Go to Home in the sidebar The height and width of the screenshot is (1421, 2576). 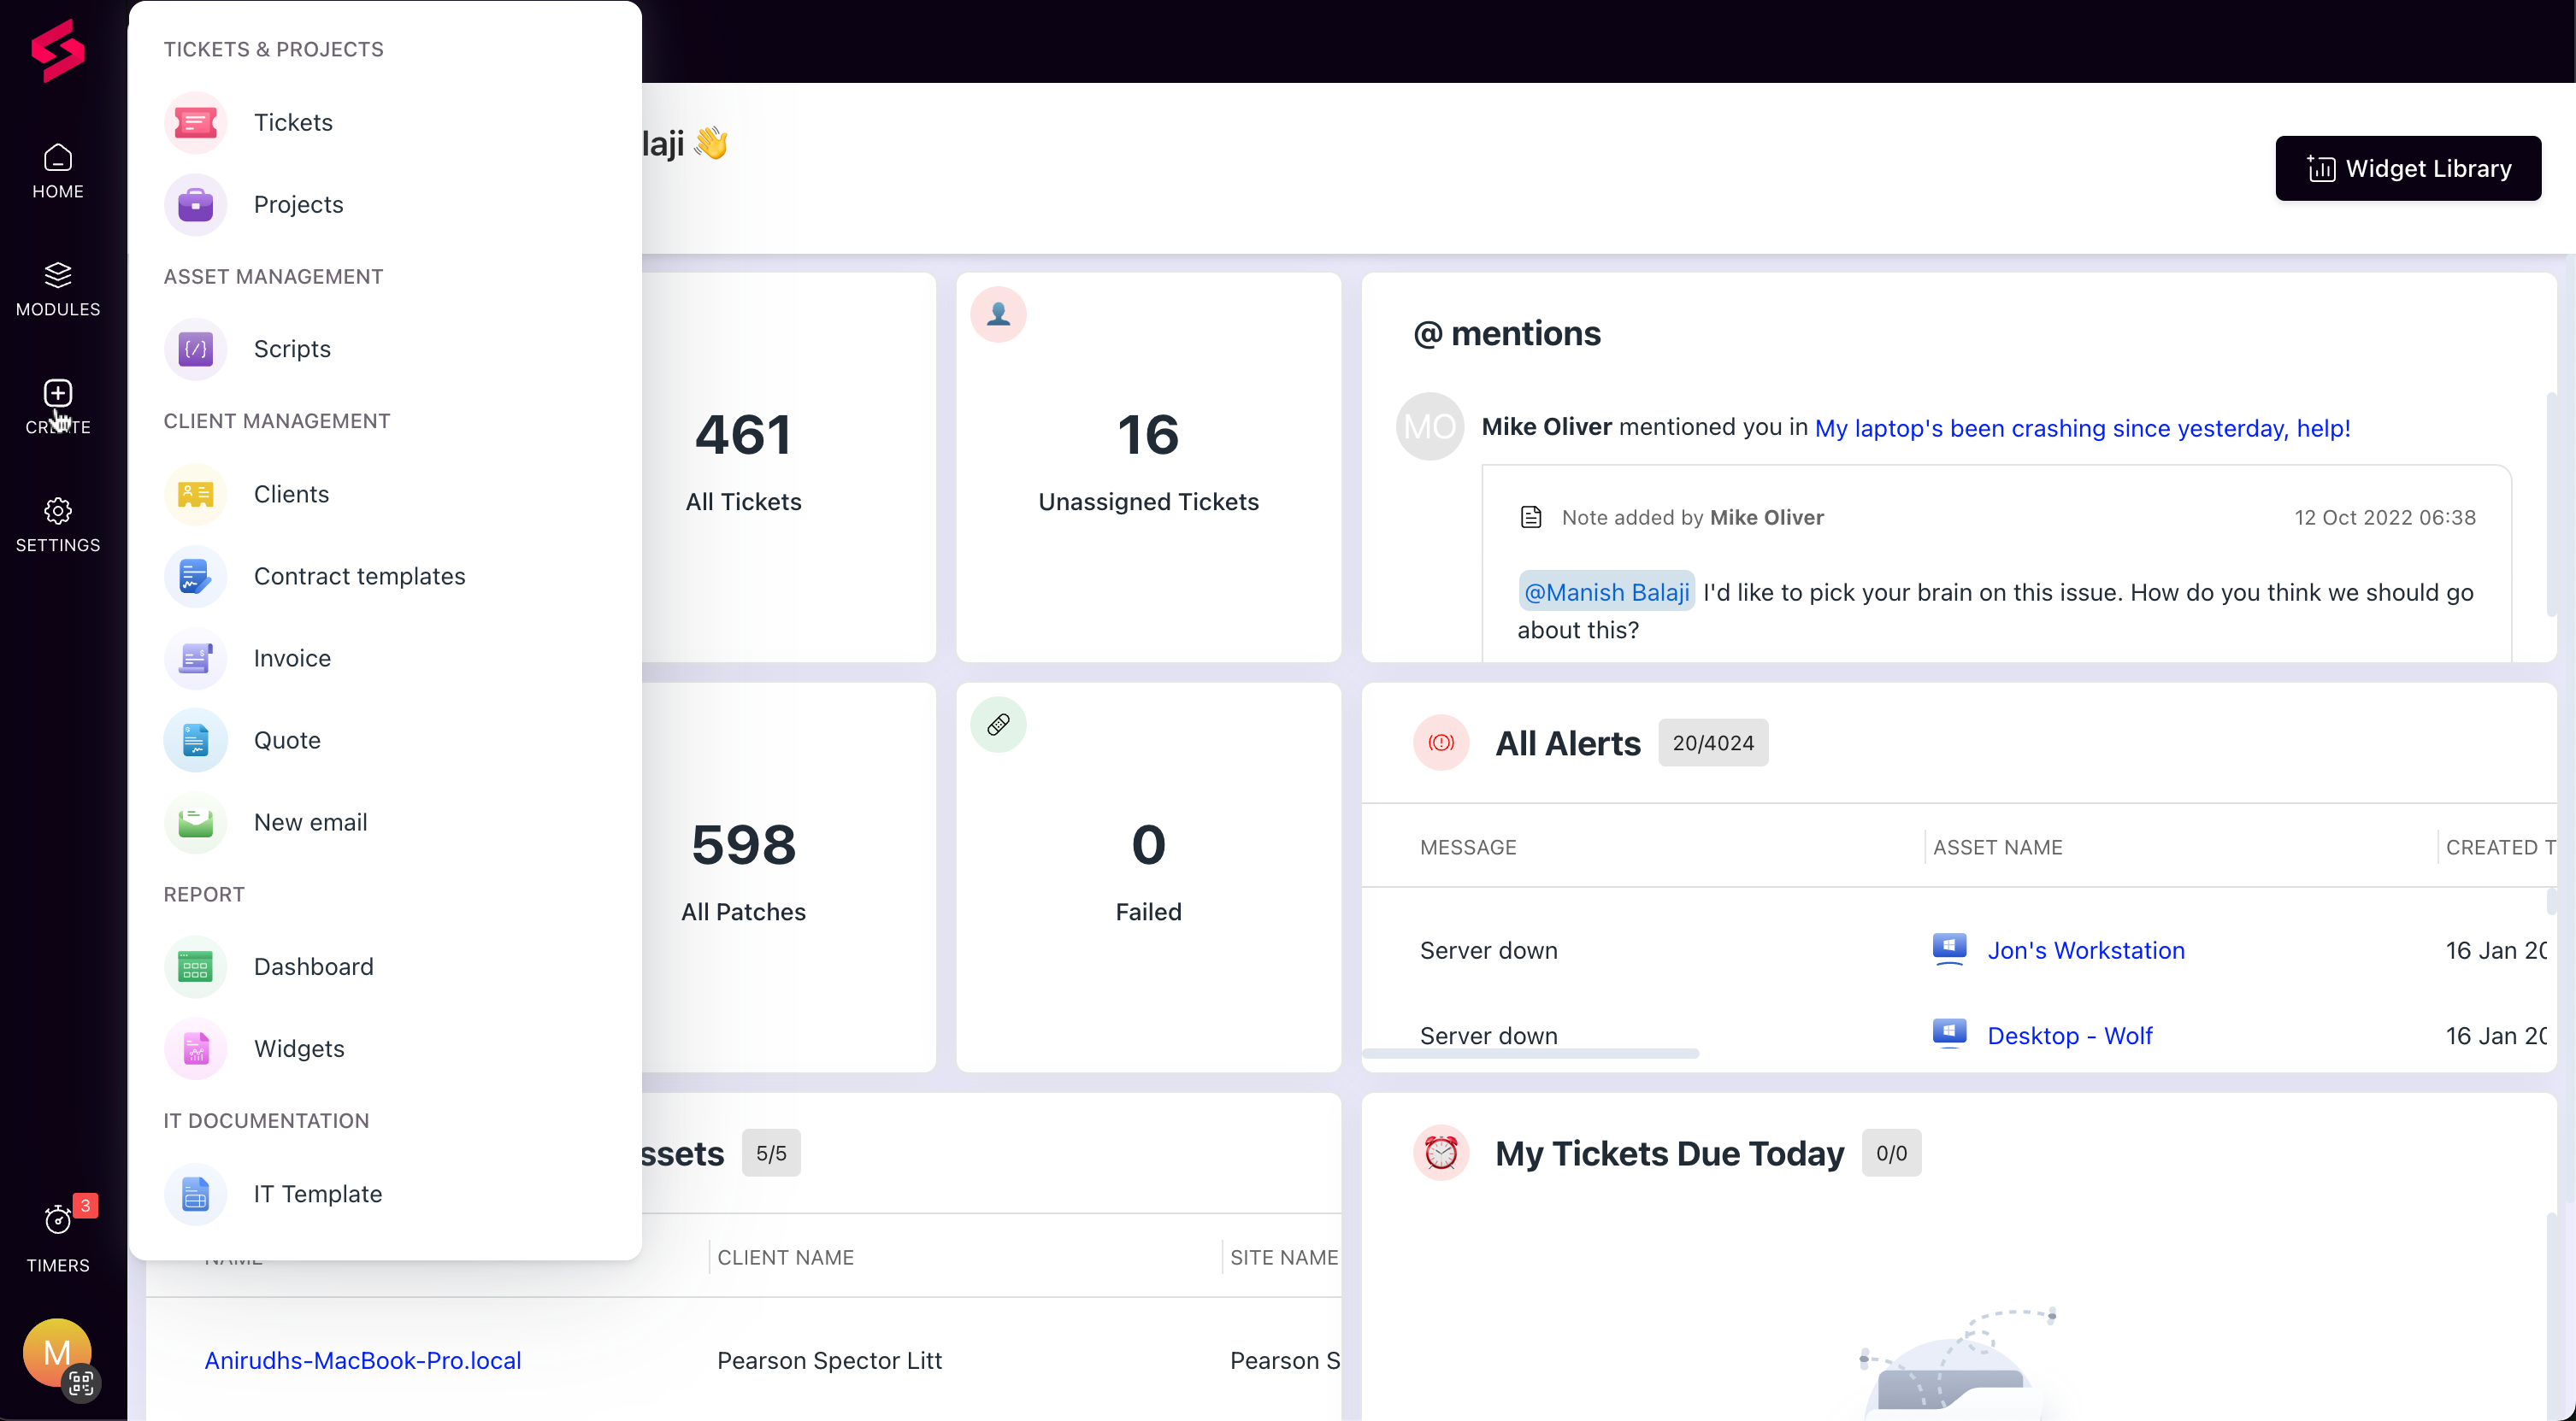click(x=58, y=171)
